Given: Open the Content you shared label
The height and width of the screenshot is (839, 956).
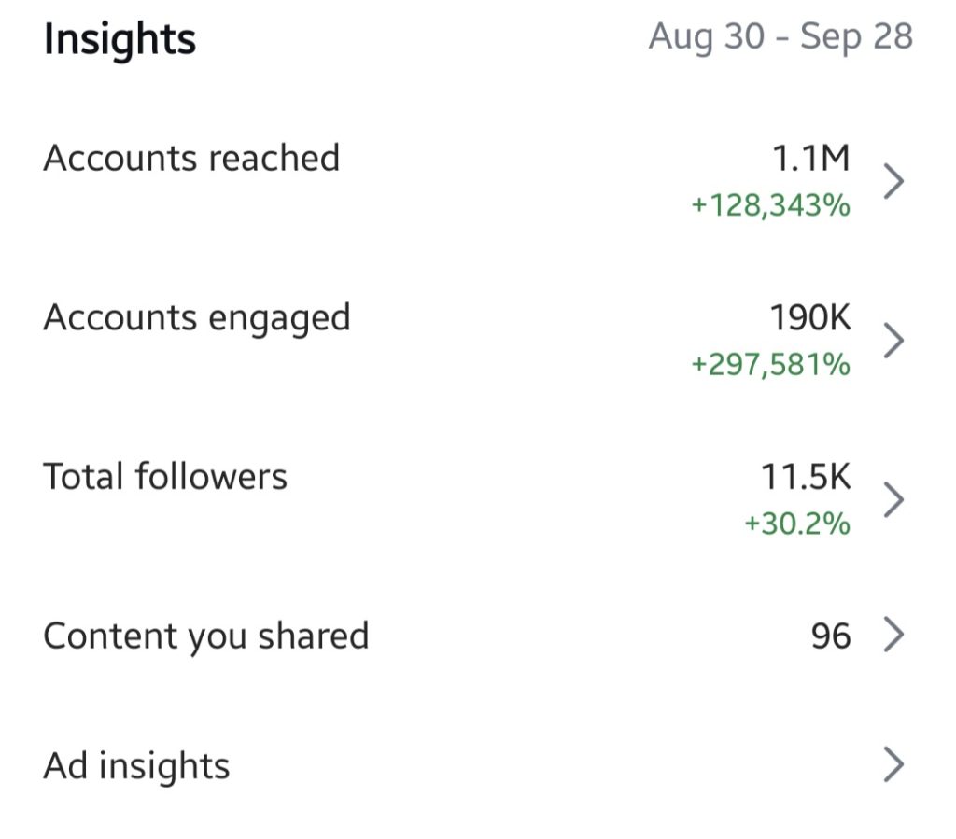Looking at the screenshot, I should coord(206,636).
